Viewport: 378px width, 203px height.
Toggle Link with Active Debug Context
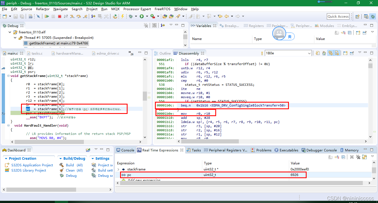pos(330,53)
